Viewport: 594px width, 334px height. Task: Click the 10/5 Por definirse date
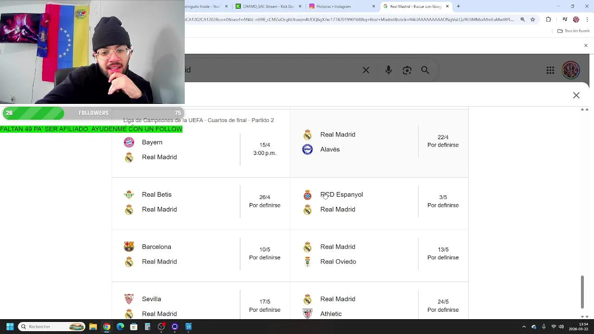click(265, 253)
